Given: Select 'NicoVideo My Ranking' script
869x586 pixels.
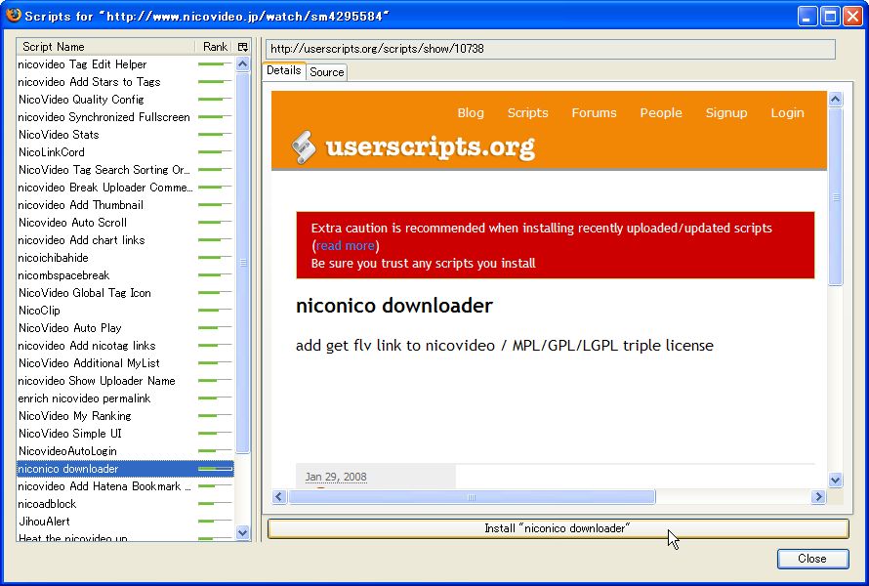Looking at the screenshot, I should click(125, 416).
